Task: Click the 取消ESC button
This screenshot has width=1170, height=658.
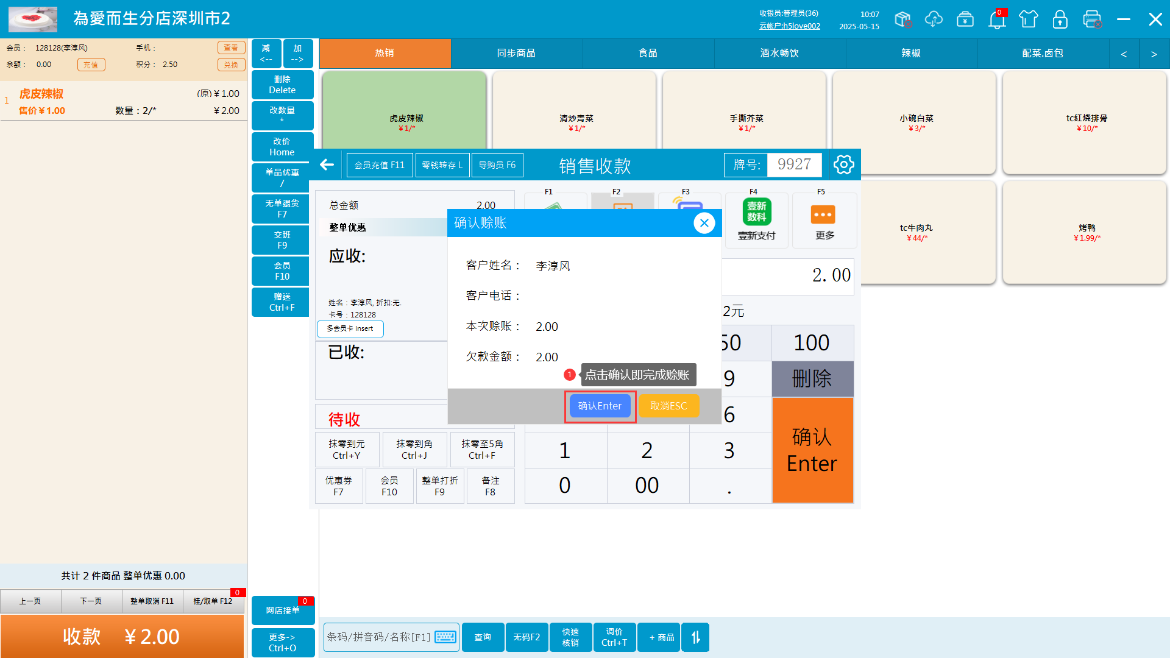Action: click(x=668, y=406)
